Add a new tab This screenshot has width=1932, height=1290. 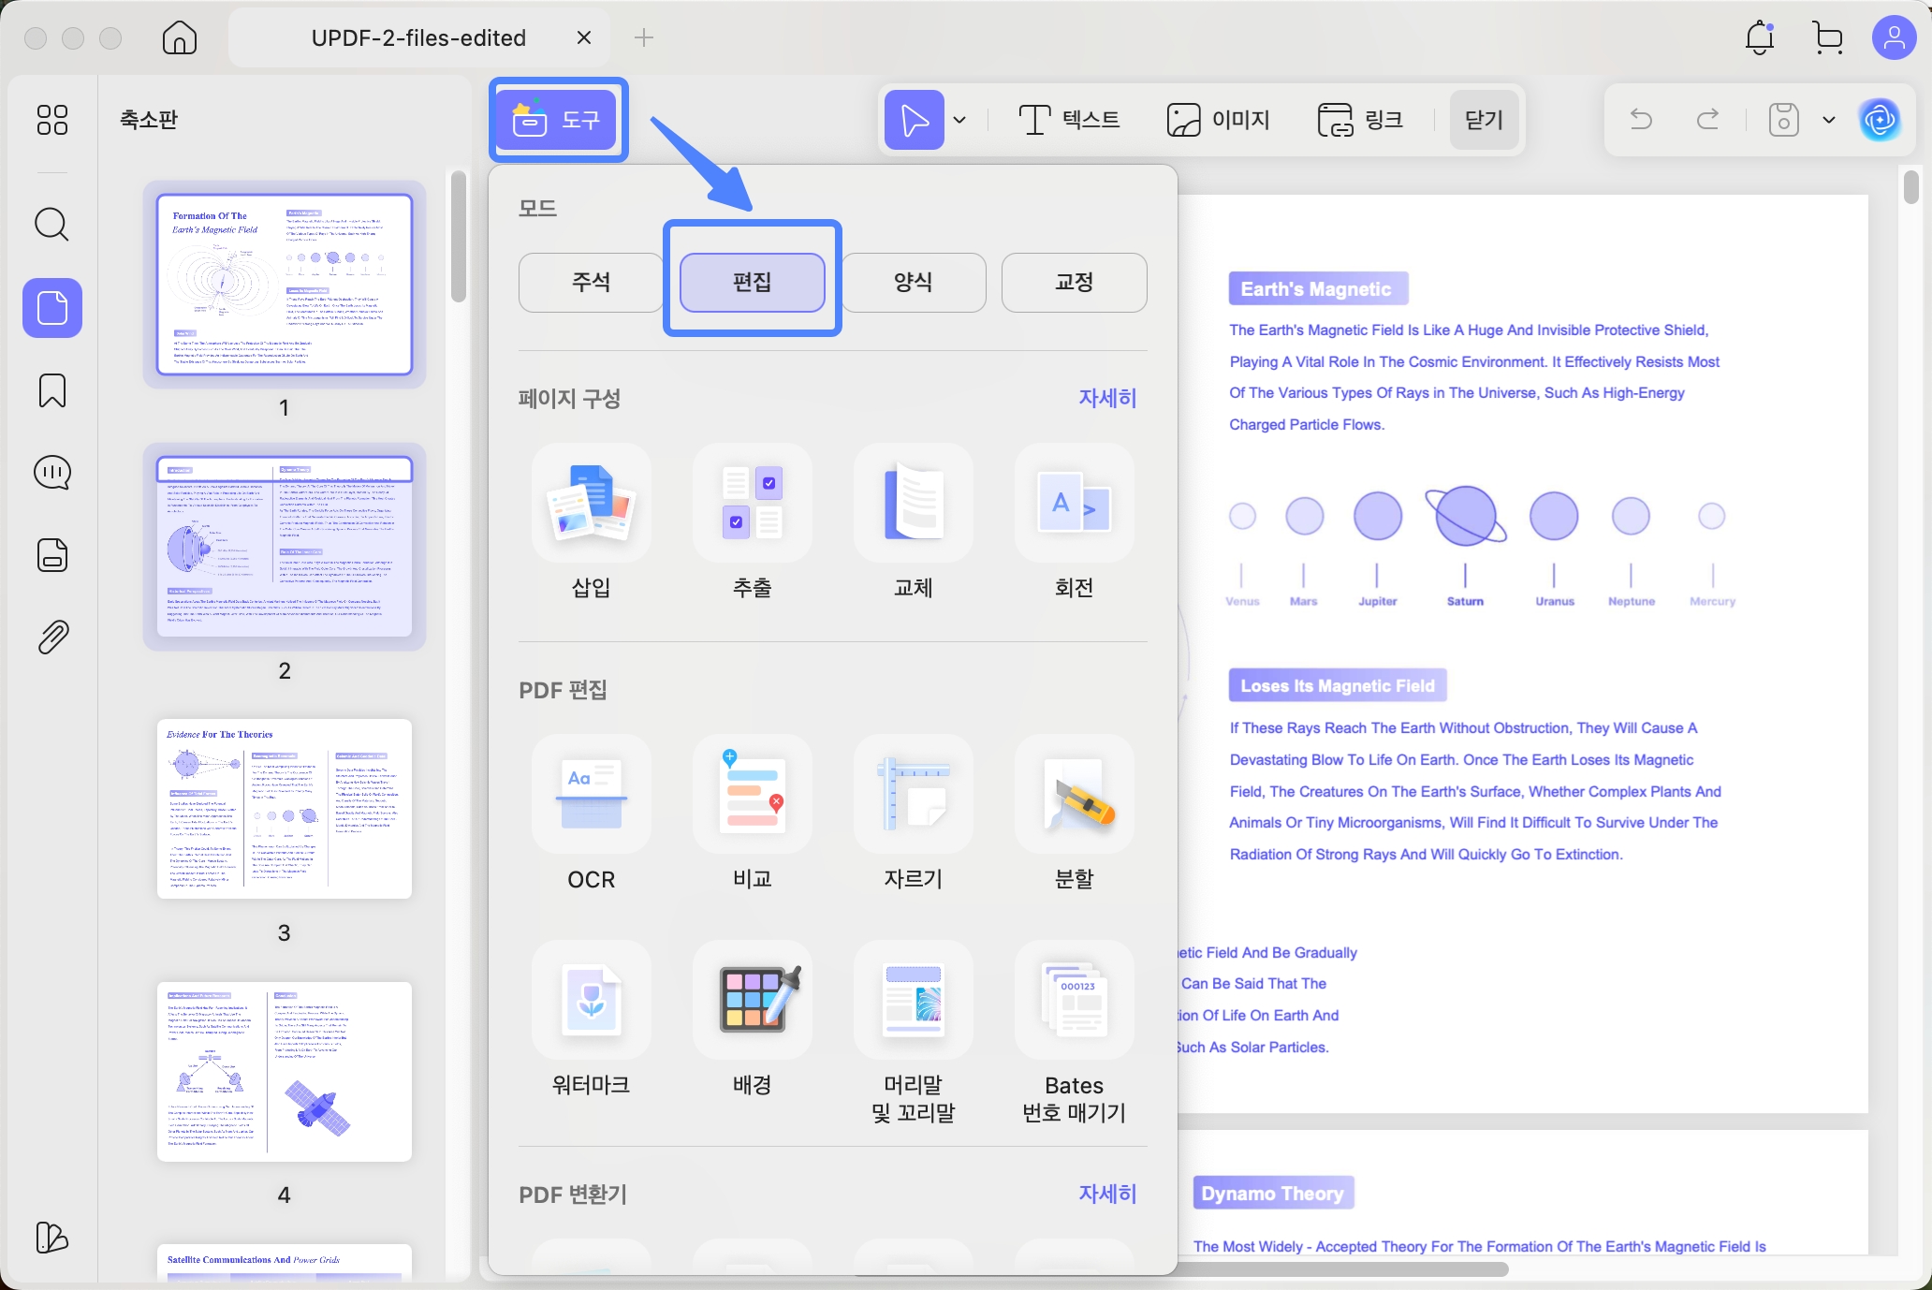[644, 37]
